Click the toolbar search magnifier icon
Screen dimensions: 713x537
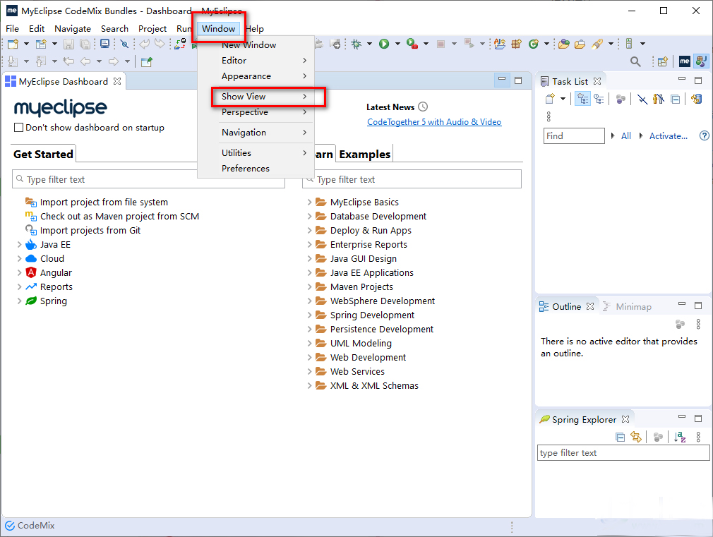coord(635,61)
